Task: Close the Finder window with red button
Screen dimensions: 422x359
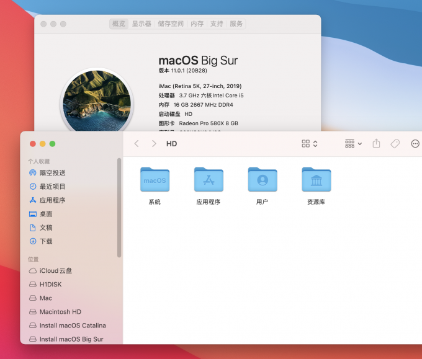Action: pos(33,144)
